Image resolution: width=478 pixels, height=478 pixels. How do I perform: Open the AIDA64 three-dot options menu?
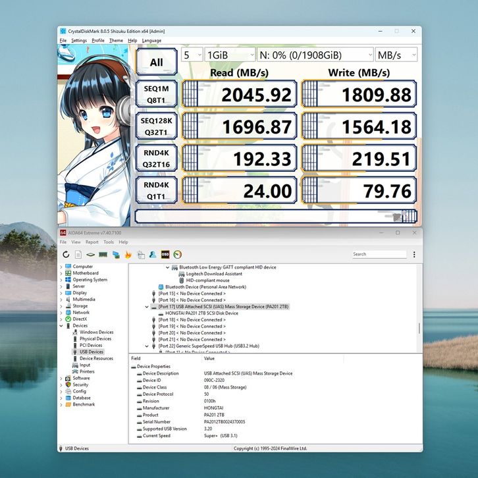[414, 254]
